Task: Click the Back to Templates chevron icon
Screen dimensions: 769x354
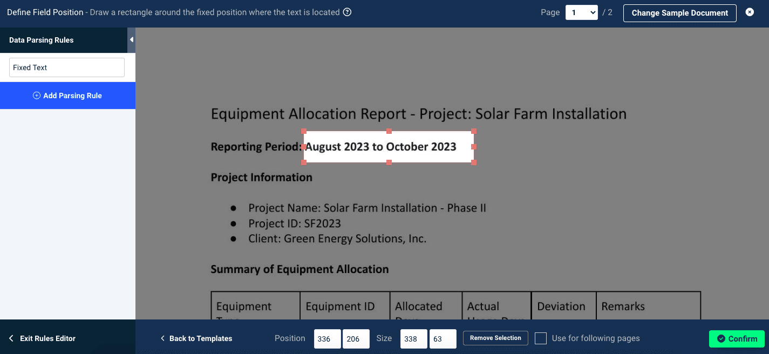Action: 162,338
